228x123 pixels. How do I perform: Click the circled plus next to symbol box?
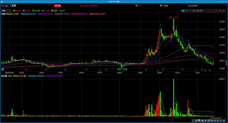coord(2,6)
